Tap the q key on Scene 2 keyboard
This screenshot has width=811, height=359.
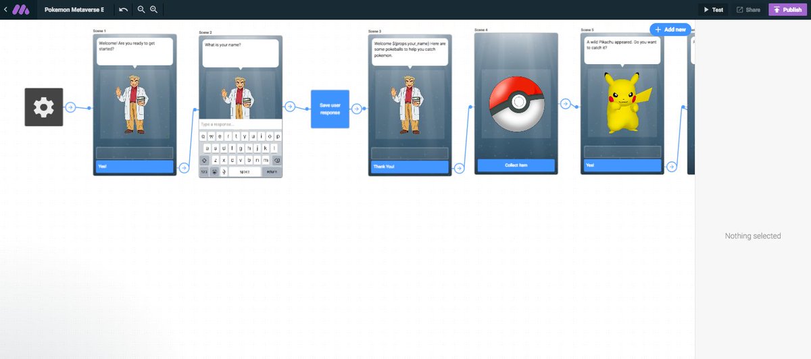pyautogui.click(x=203, y=136)
